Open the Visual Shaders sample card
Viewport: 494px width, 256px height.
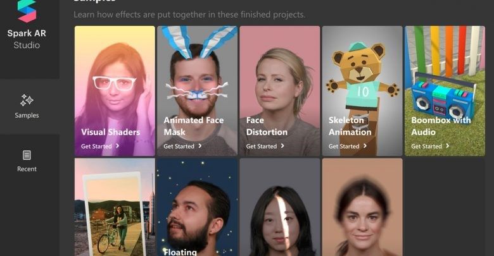click(115, 91)
